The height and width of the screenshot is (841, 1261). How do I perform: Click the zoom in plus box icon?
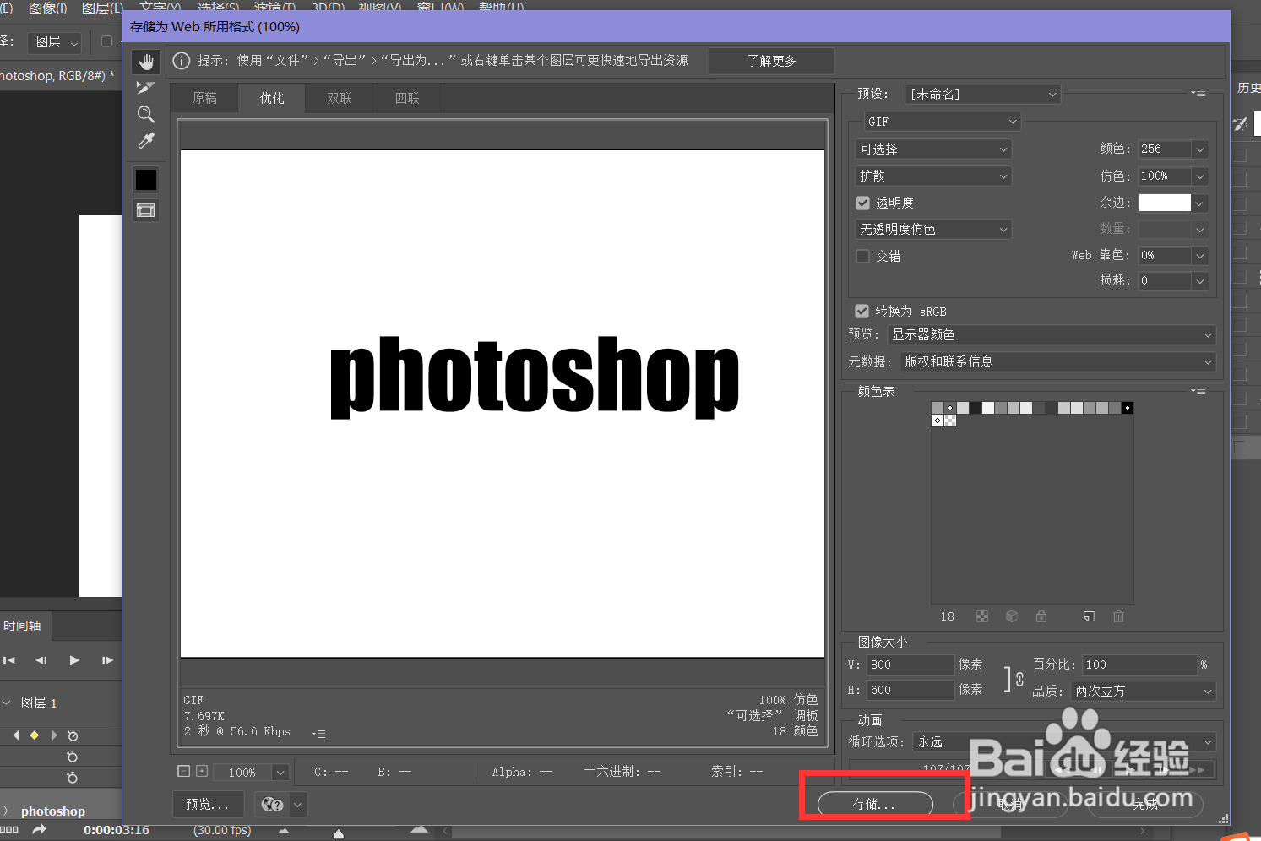tap(202, 771)
